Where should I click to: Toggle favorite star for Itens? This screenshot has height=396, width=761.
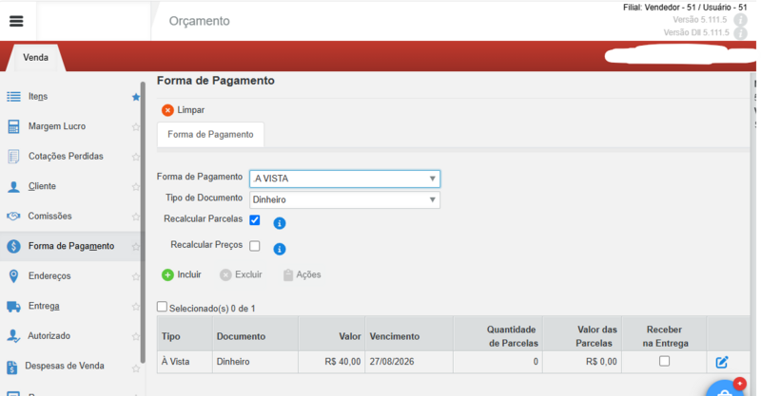(136, 97)
